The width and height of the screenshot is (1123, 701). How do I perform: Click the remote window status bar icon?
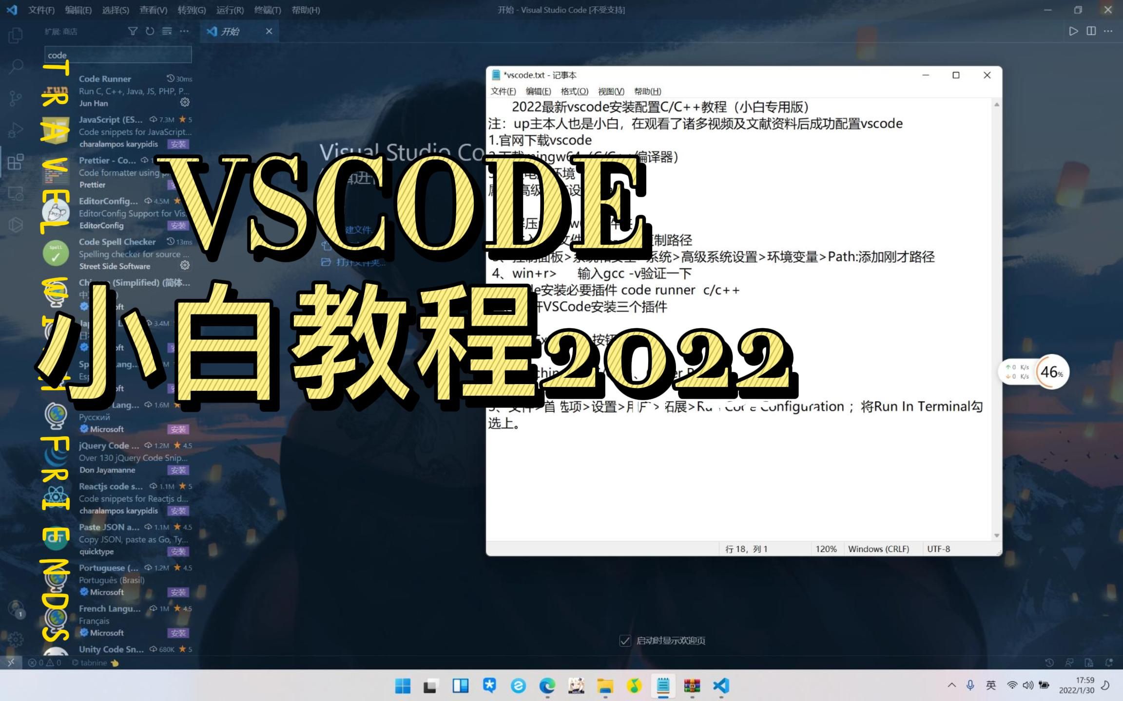(11, 663)
